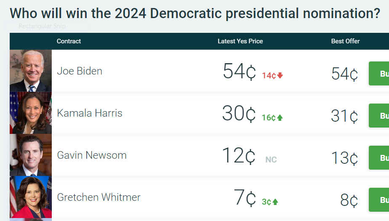Image resolution: width=389 pixels, height=221 pixels.
Task: Open the Kamala Harris contract name
Action: click(x=90, y=113)
